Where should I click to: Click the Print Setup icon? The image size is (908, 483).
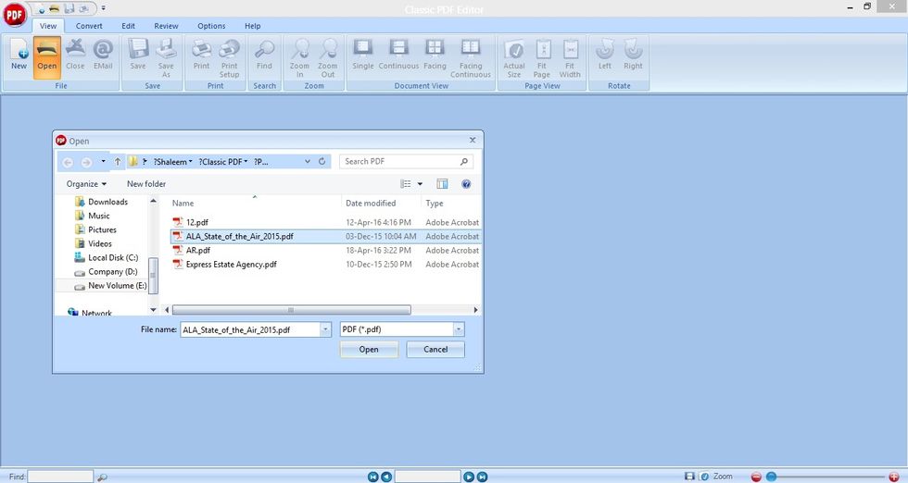230,57
